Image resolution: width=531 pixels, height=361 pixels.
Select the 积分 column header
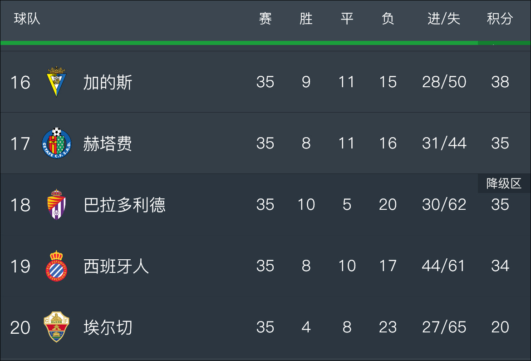(x=500, y=19)
